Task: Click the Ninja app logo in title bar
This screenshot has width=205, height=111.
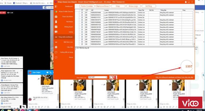Action: click(x=56, y=2)
